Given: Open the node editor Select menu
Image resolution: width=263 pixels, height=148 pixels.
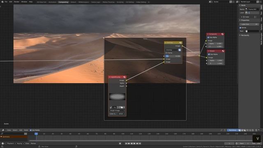Looking at the screenshot, I should (15, 130).
